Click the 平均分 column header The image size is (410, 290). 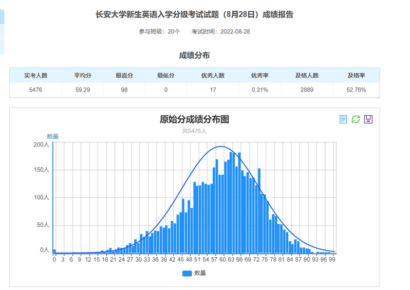point(82,76)
